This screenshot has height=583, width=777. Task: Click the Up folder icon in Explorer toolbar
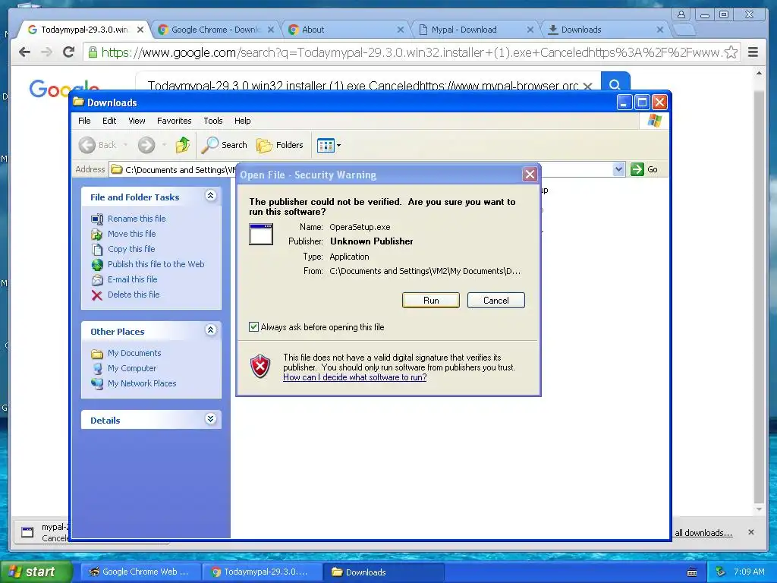pyautogui.click(x=182, y=145)
